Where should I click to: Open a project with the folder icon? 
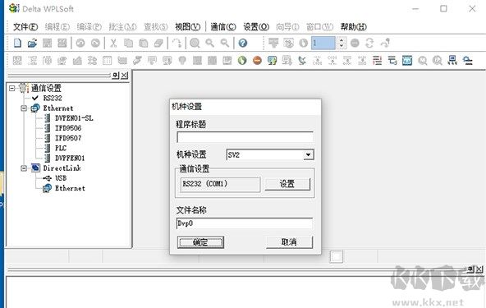(x=32, y=43)
